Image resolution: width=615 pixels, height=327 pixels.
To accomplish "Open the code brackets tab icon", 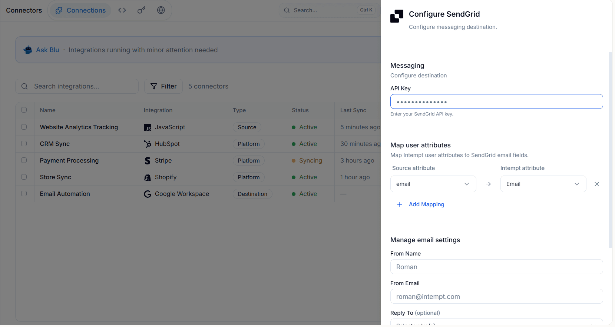I will [122, 10].
